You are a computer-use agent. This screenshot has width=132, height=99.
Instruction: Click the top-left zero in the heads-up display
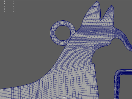(5, 1)
